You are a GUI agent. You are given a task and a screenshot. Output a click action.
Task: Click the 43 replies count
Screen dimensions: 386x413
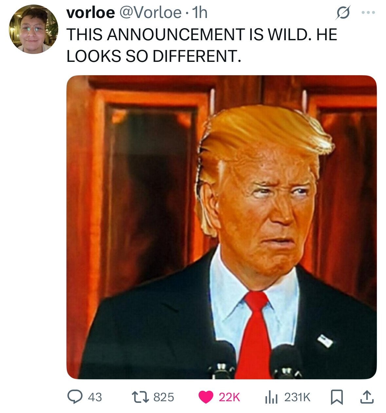95,397
